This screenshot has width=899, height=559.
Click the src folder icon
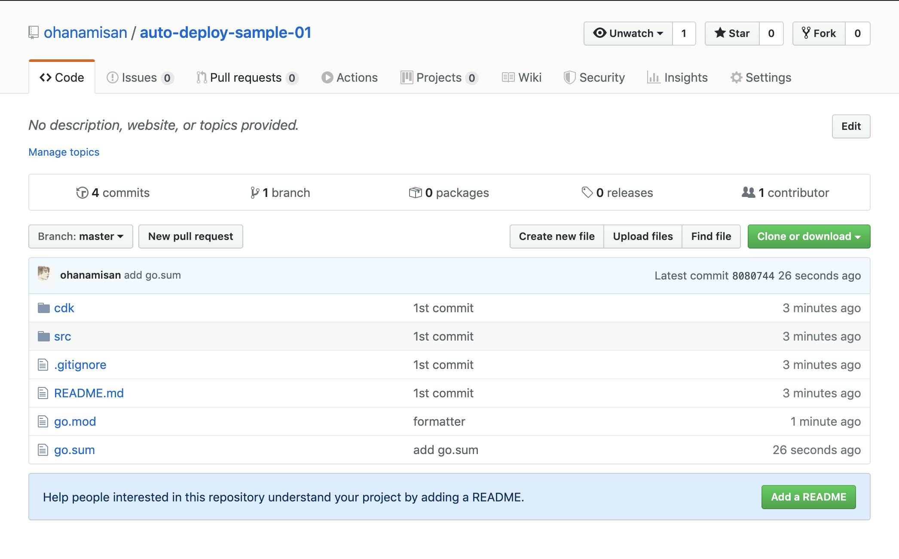(x=43, y=336)
